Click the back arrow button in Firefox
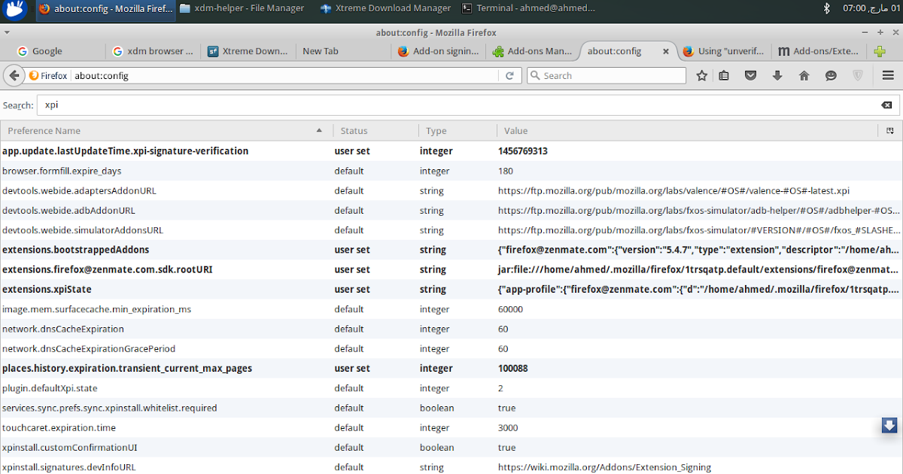 point(14,75)
